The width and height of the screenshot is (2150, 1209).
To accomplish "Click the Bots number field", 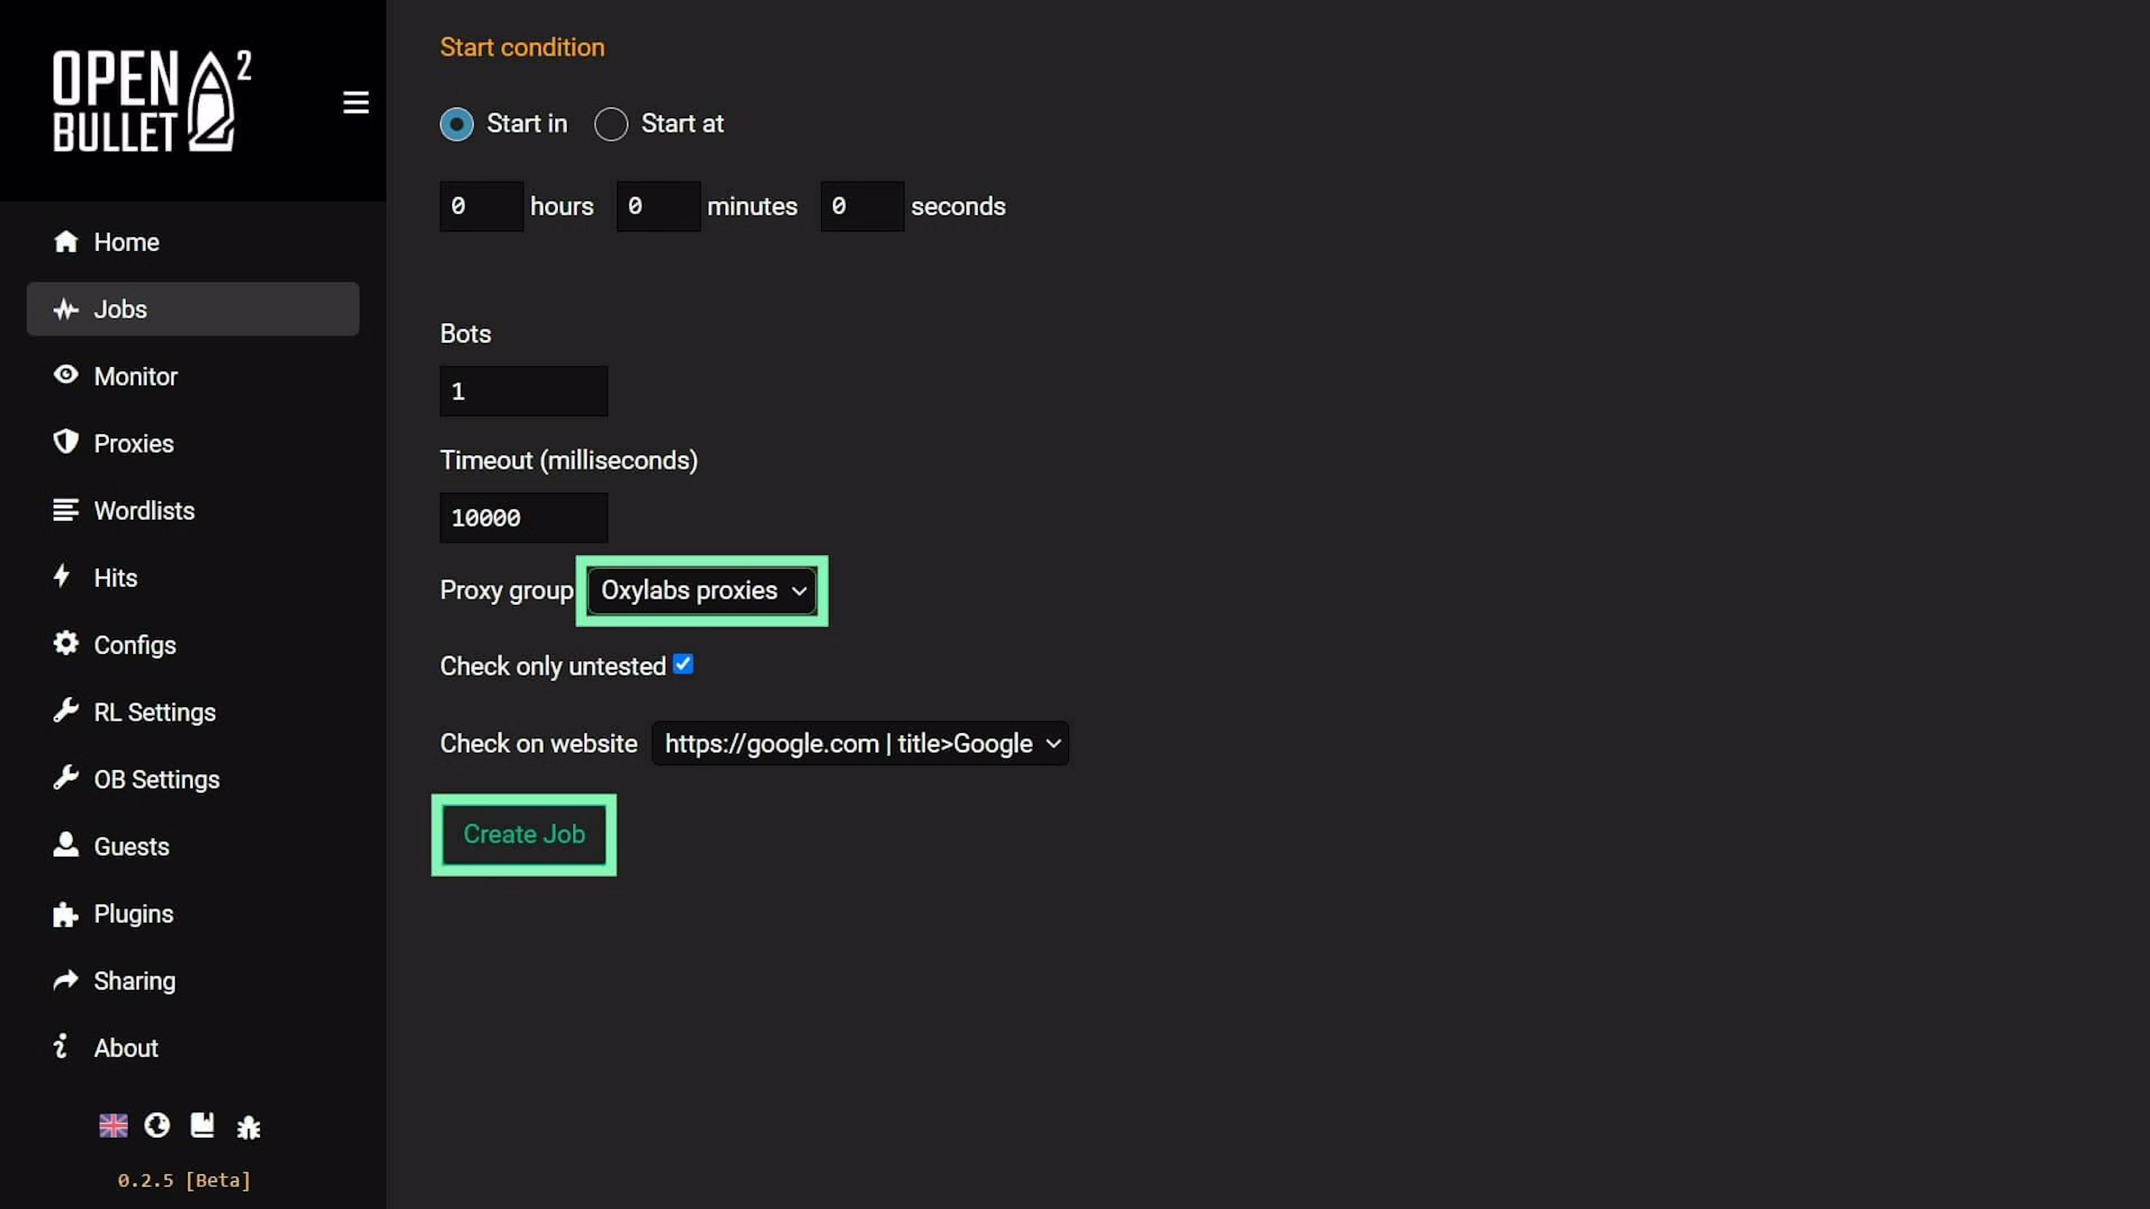I will pyautogui.click(x=524, y=391).
